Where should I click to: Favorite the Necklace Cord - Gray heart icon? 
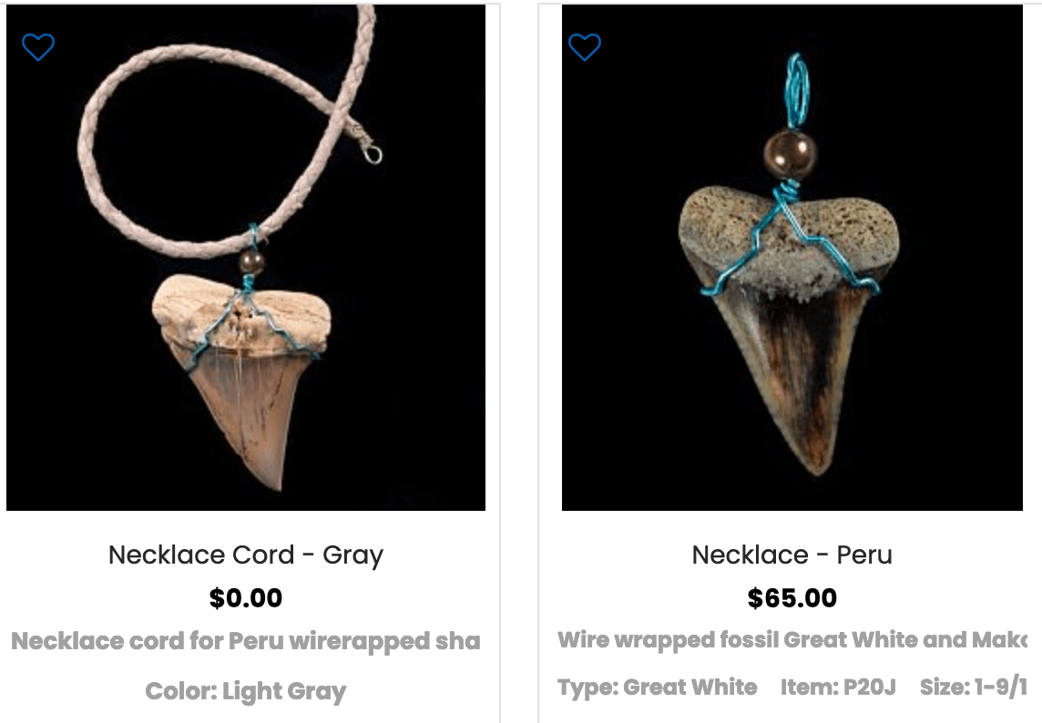tap(38, 47)
